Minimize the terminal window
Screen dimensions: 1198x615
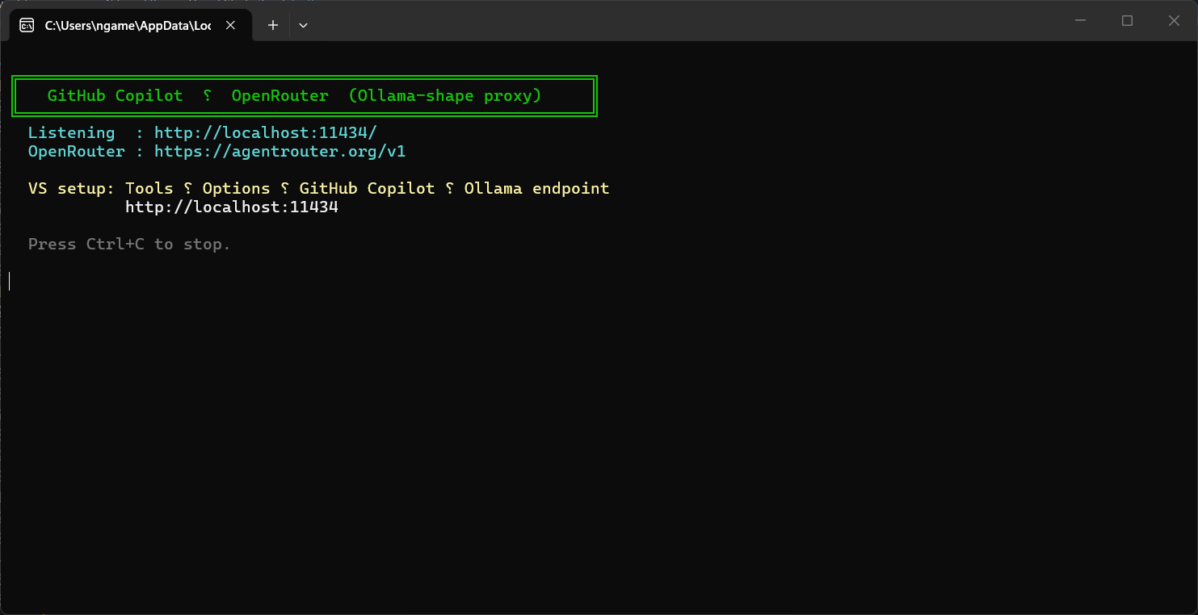pos(1081,21)
